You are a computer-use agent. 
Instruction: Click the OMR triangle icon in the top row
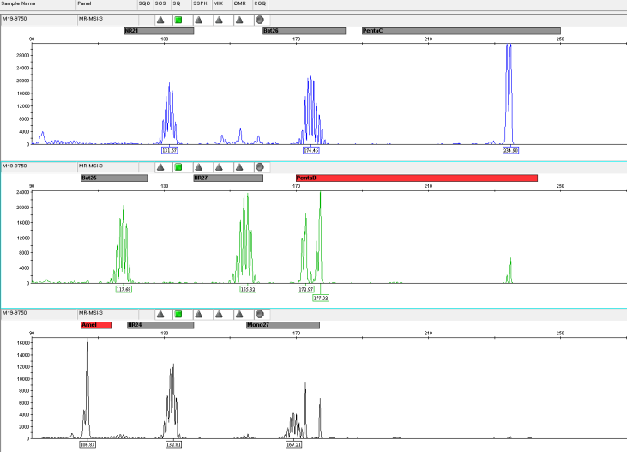point(239,19)
